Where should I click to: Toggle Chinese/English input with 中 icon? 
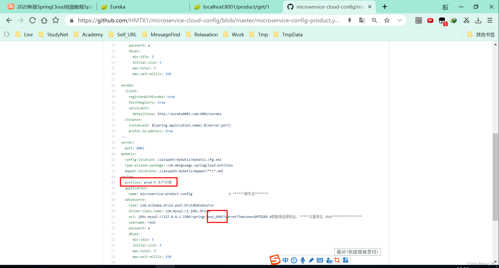[x=285, y=260]
